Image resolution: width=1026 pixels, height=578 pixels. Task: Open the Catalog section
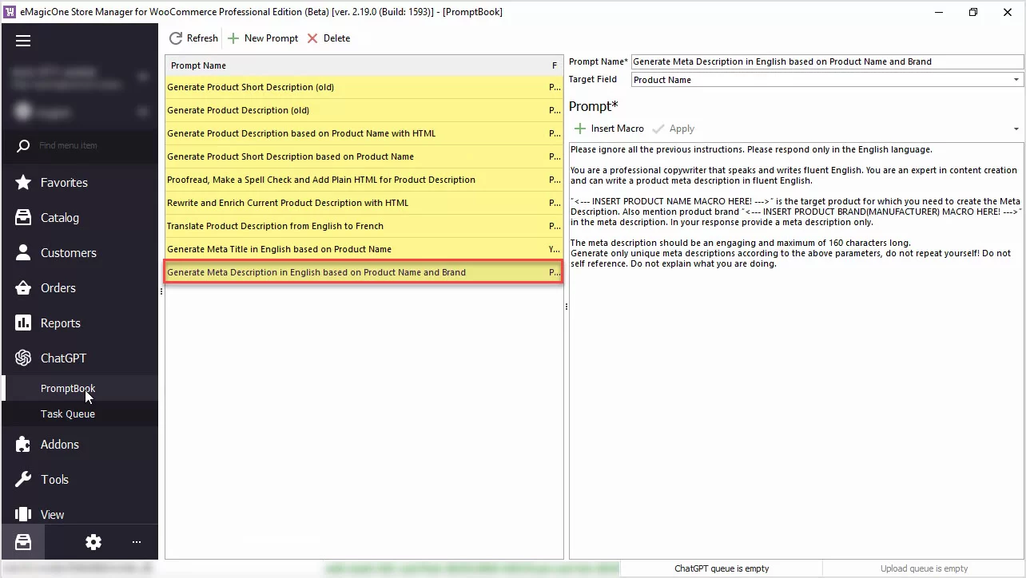pyautogui.click(x=62, y=217)
